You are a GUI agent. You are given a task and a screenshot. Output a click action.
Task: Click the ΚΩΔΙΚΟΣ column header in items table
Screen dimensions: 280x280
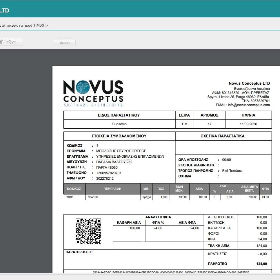tap(74, 189)
